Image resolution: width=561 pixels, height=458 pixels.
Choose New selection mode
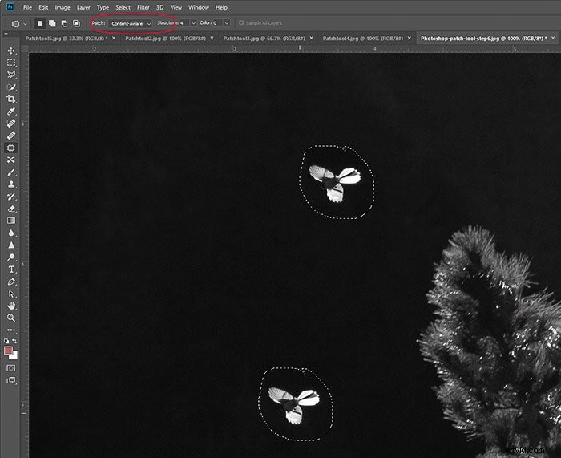(x=40, y=23)
